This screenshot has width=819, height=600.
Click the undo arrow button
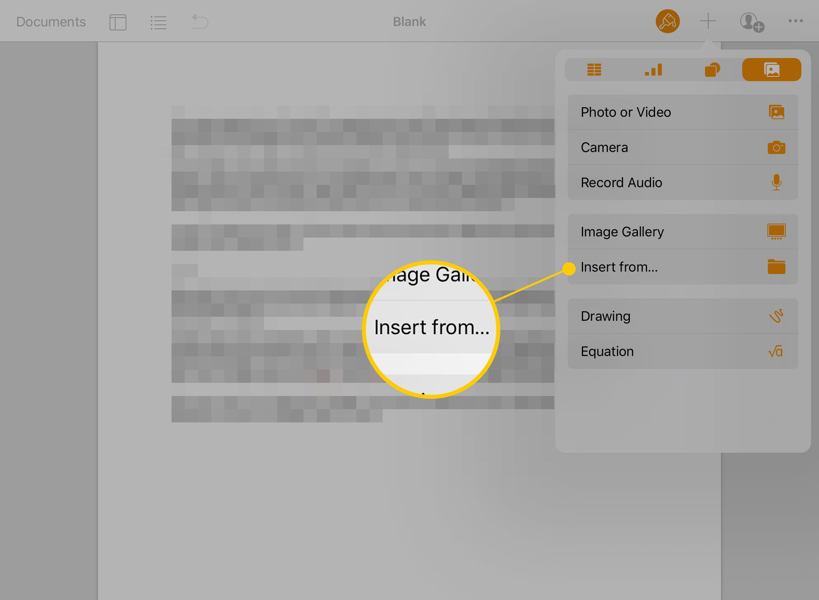click(x=200, y=21)
